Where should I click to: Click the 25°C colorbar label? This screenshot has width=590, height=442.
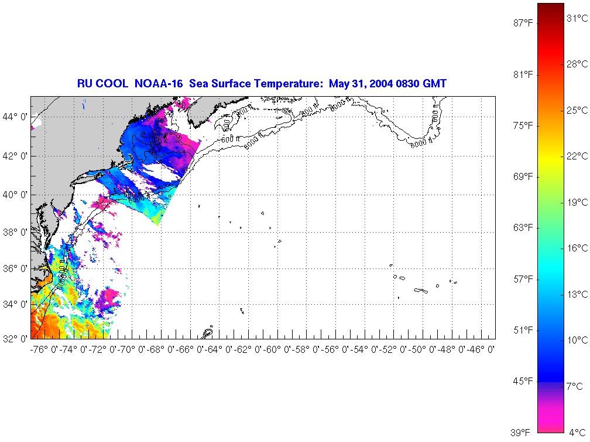click(x=578, y=110)
